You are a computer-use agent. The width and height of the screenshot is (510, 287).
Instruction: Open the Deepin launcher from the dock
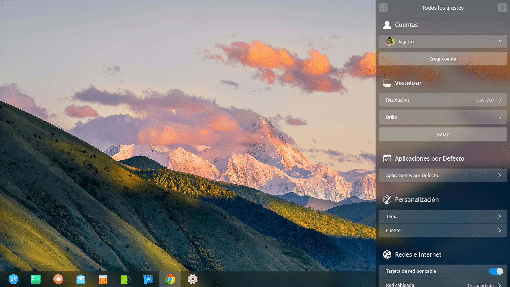point(13,279)
